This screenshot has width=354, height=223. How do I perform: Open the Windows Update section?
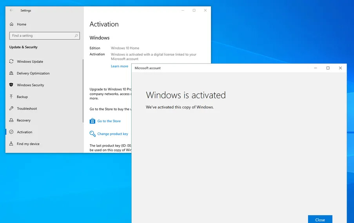(30, 62)
